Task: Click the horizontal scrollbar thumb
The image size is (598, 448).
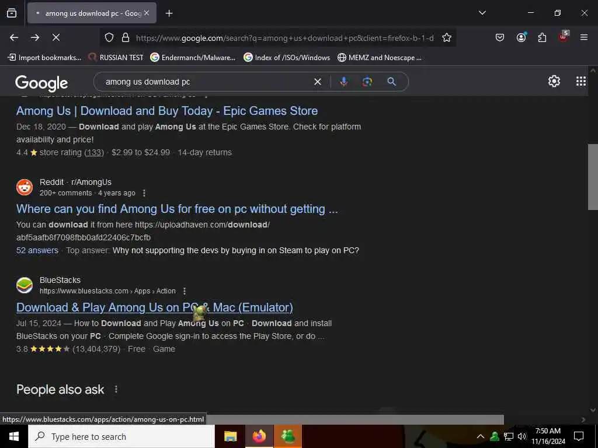Action: (x=354, y=419)
